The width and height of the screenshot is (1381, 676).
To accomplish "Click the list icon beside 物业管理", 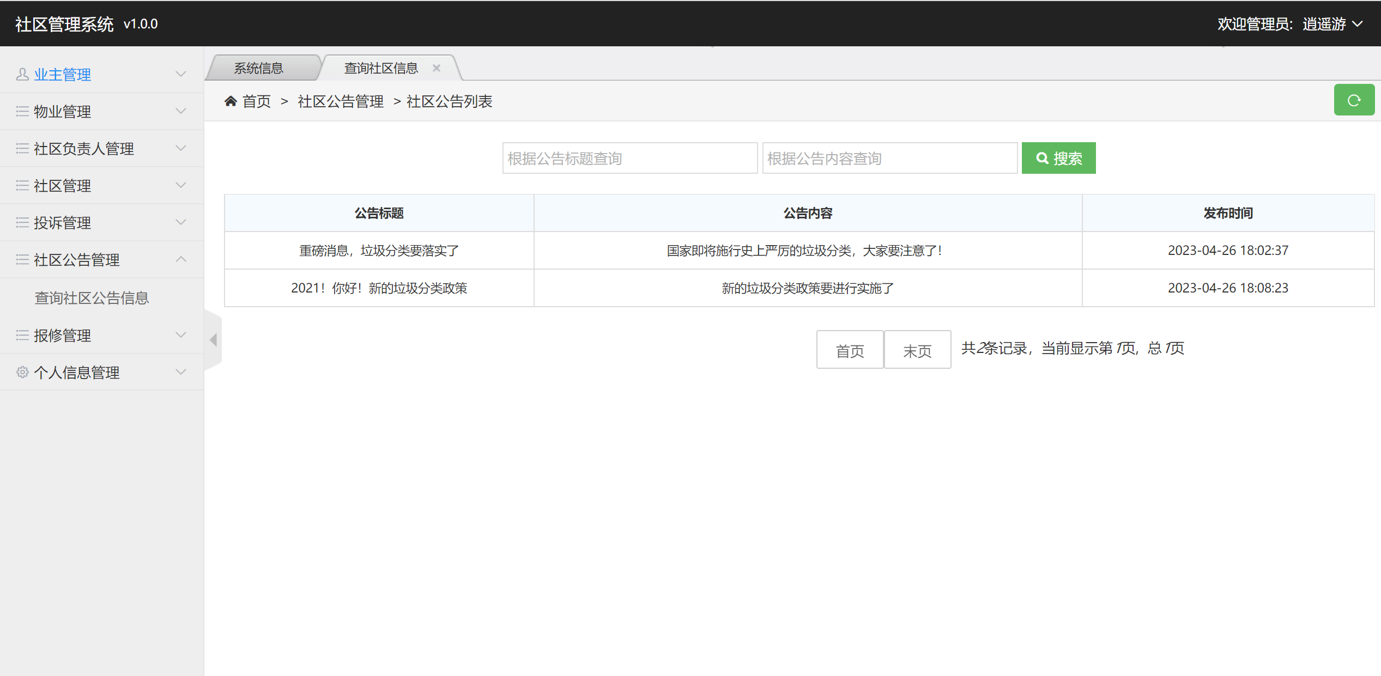I will [x=22, y=111].
